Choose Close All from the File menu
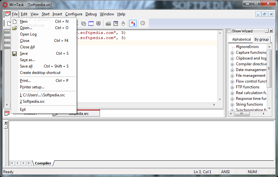Viewport: 278px width, 177px height. pyautogui.click(x=44, y=47)
